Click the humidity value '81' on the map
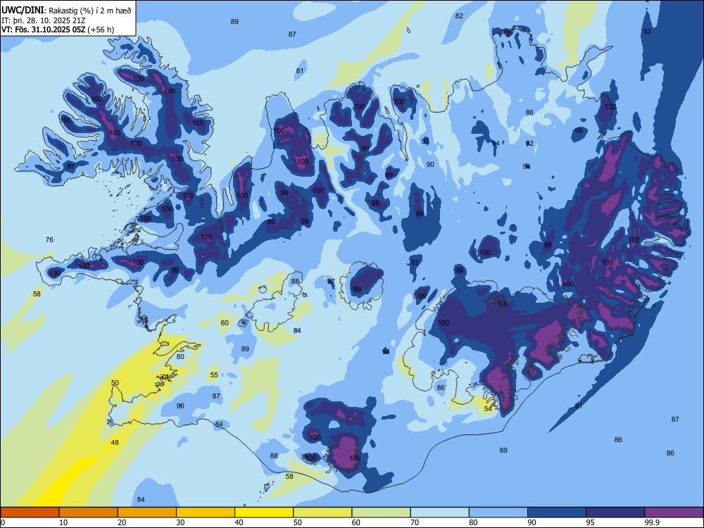 click(x=300, y=71)
